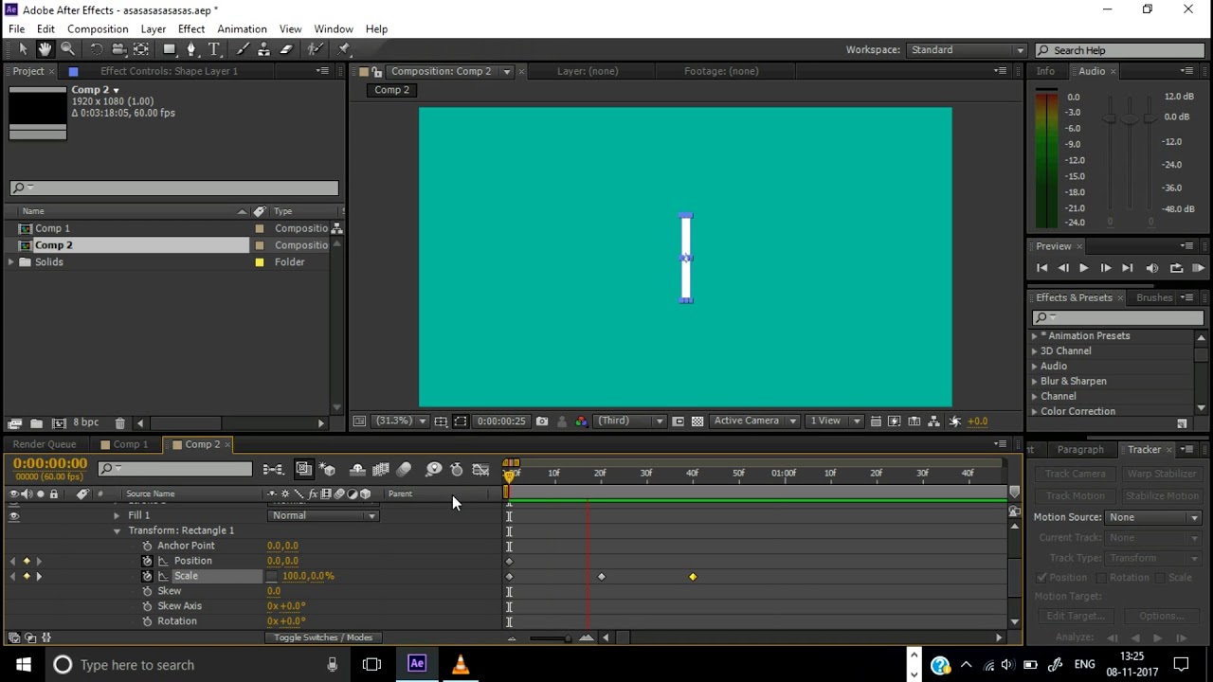1213x682 pixels.
Task: Open the Effect menu
Action: click(191, 28)
